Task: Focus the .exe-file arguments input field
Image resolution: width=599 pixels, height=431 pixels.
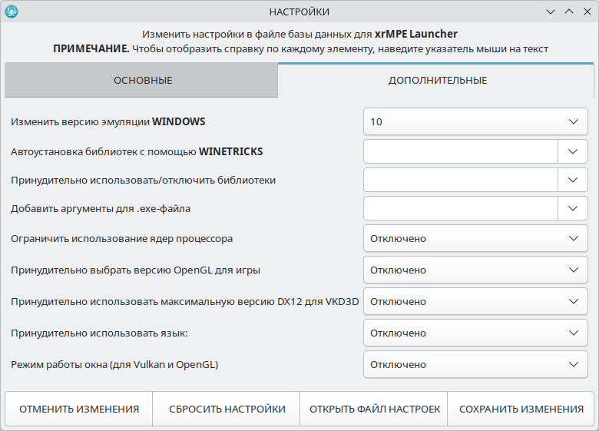Action: pos(460,208)
